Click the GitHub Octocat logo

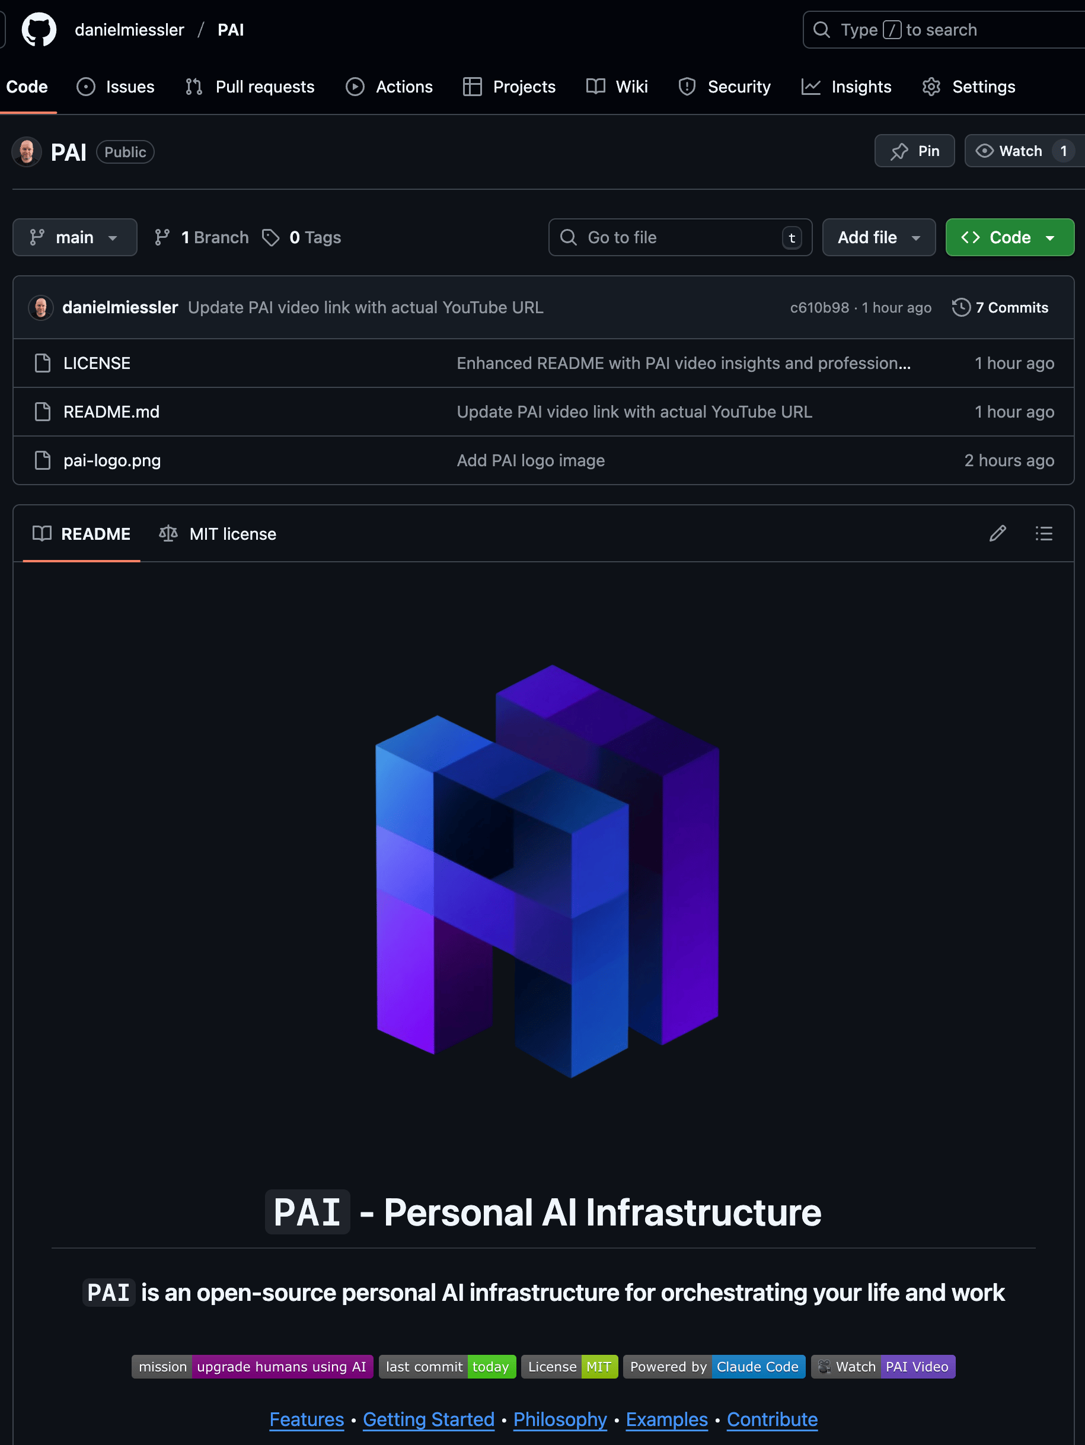click(x=39, y=30)
